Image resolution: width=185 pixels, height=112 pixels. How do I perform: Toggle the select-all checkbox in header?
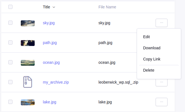[10, 7]
